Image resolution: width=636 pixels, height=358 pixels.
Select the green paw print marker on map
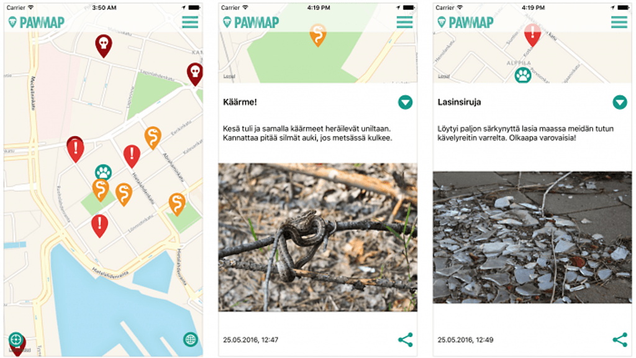point(104,172)
